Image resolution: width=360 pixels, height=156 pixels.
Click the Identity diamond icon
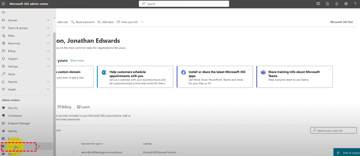point(4,131)
